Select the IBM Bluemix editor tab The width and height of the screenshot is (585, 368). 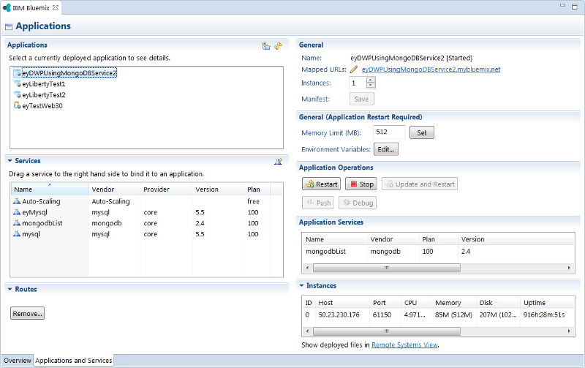tap(31, 8)
